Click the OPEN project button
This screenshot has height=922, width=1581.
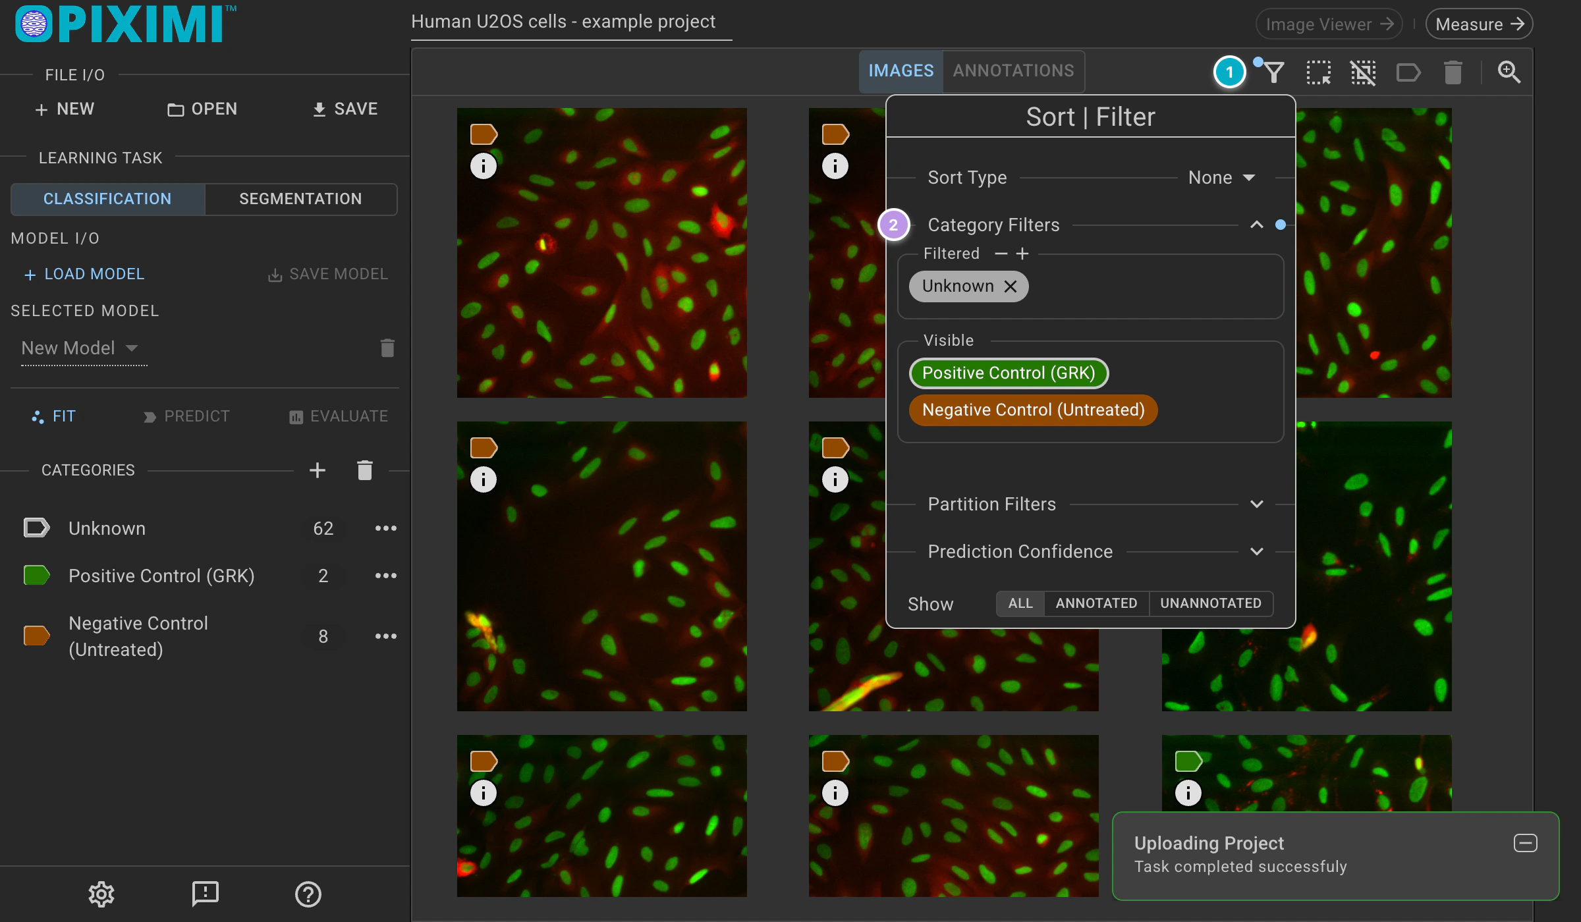(202, 109)
